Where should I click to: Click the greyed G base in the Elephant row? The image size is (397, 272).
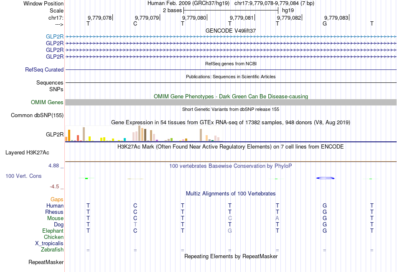pyautogui.click(x=230, y=231)
